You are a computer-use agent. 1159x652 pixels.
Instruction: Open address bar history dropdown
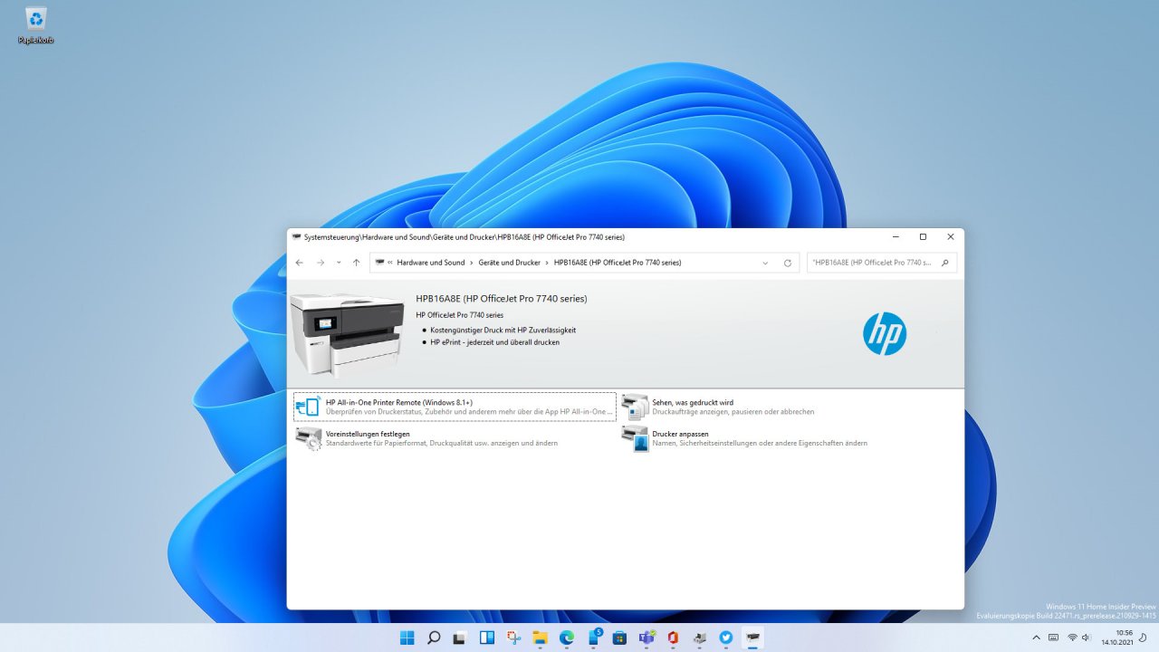point(765,263)
